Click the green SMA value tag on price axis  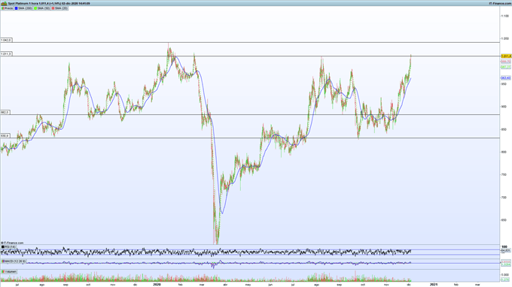click(506, 67)
